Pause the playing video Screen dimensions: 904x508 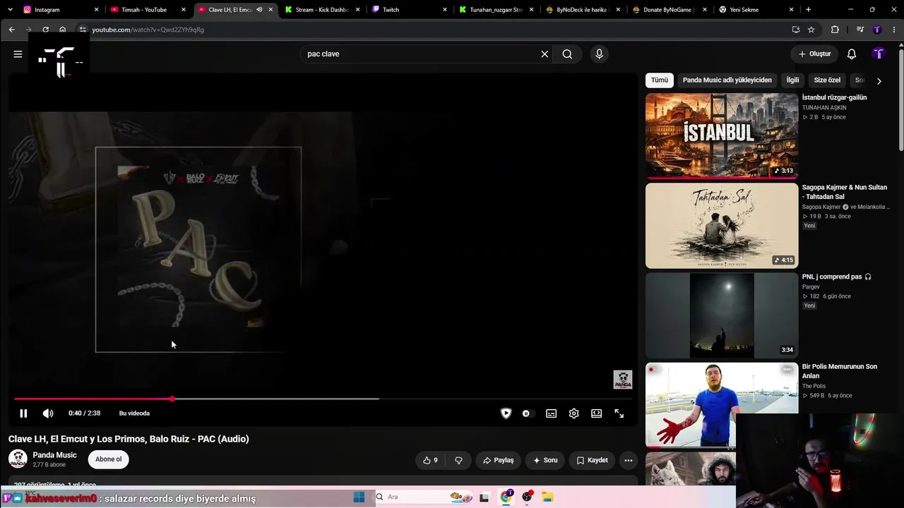point(23,413)
